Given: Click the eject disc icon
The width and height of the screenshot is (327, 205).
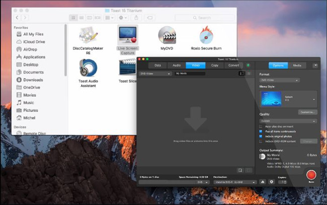Looking at the screenshot, I should pos(263,182).
